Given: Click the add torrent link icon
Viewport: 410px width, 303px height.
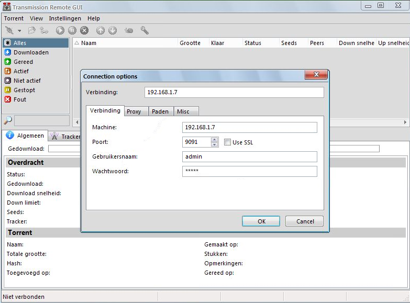Looking at the screenshot, I should click(x=43, y=30).
